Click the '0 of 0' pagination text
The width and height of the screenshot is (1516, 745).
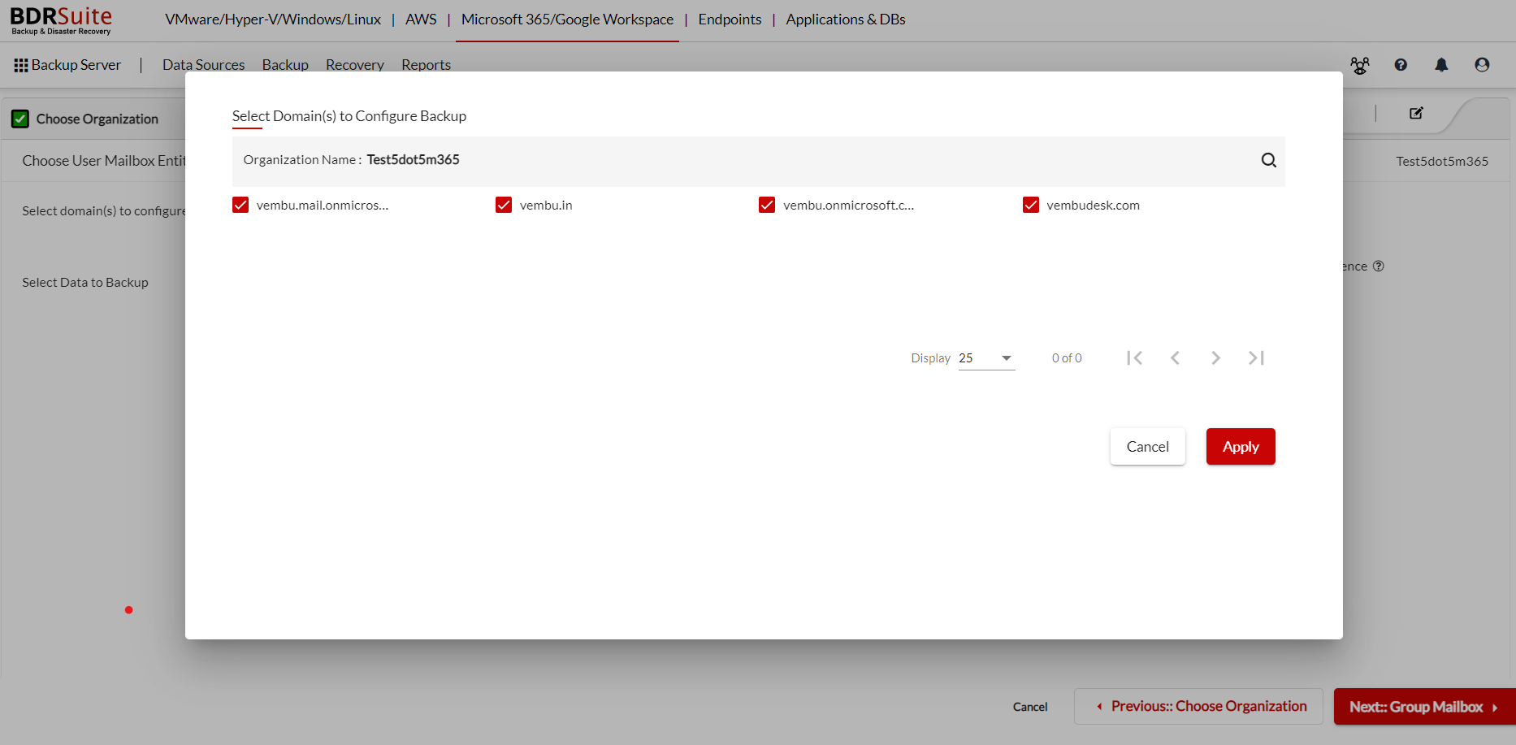(1067, 358)
